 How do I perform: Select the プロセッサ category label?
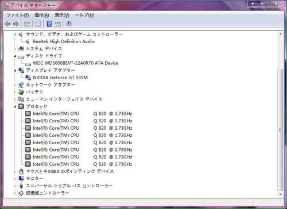pyautogui.click(x=37, y=106)
